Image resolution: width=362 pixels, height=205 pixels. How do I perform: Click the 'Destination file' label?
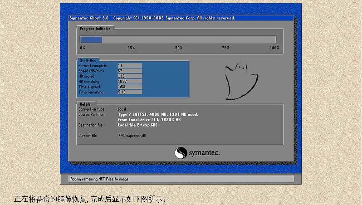coord(90,125)
